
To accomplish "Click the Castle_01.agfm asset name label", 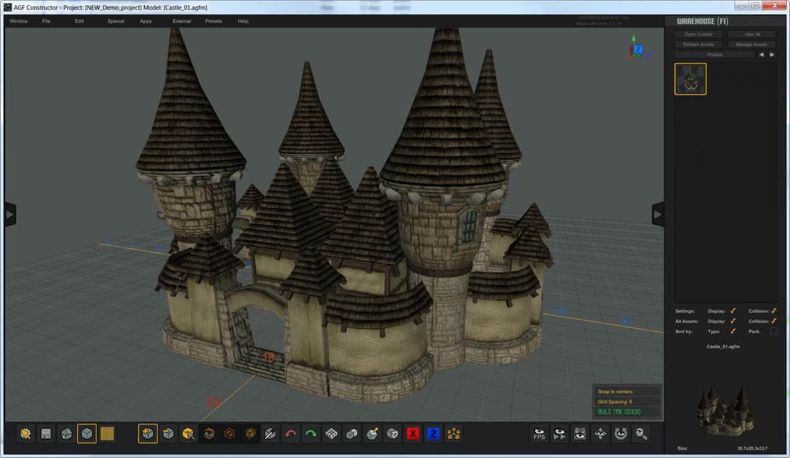I will point(723,346).
